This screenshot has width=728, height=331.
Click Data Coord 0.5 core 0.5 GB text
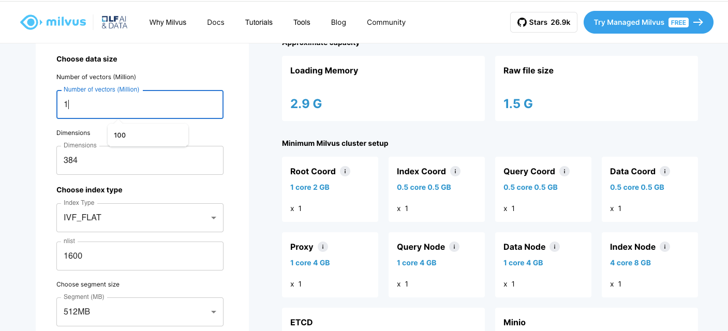637,187
